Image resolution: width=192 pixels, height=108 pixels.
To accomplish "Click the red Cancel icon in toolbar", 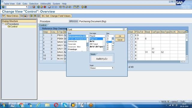I will click(x=45, y=7).
